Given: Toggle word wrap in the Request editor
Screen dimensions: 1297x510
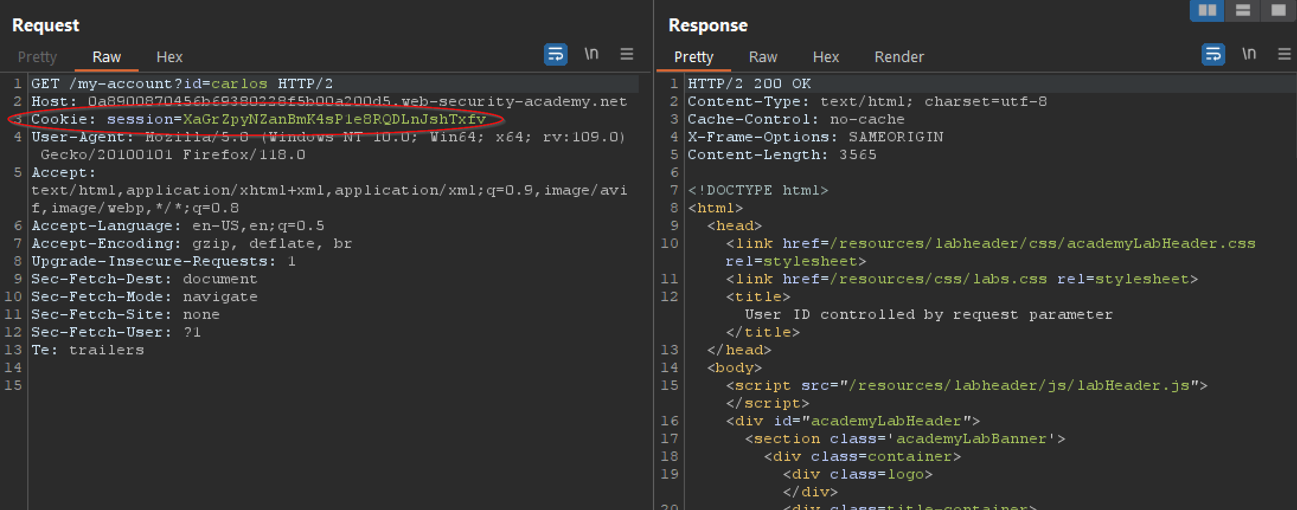Looking at the screenshot, I should 555,54.
